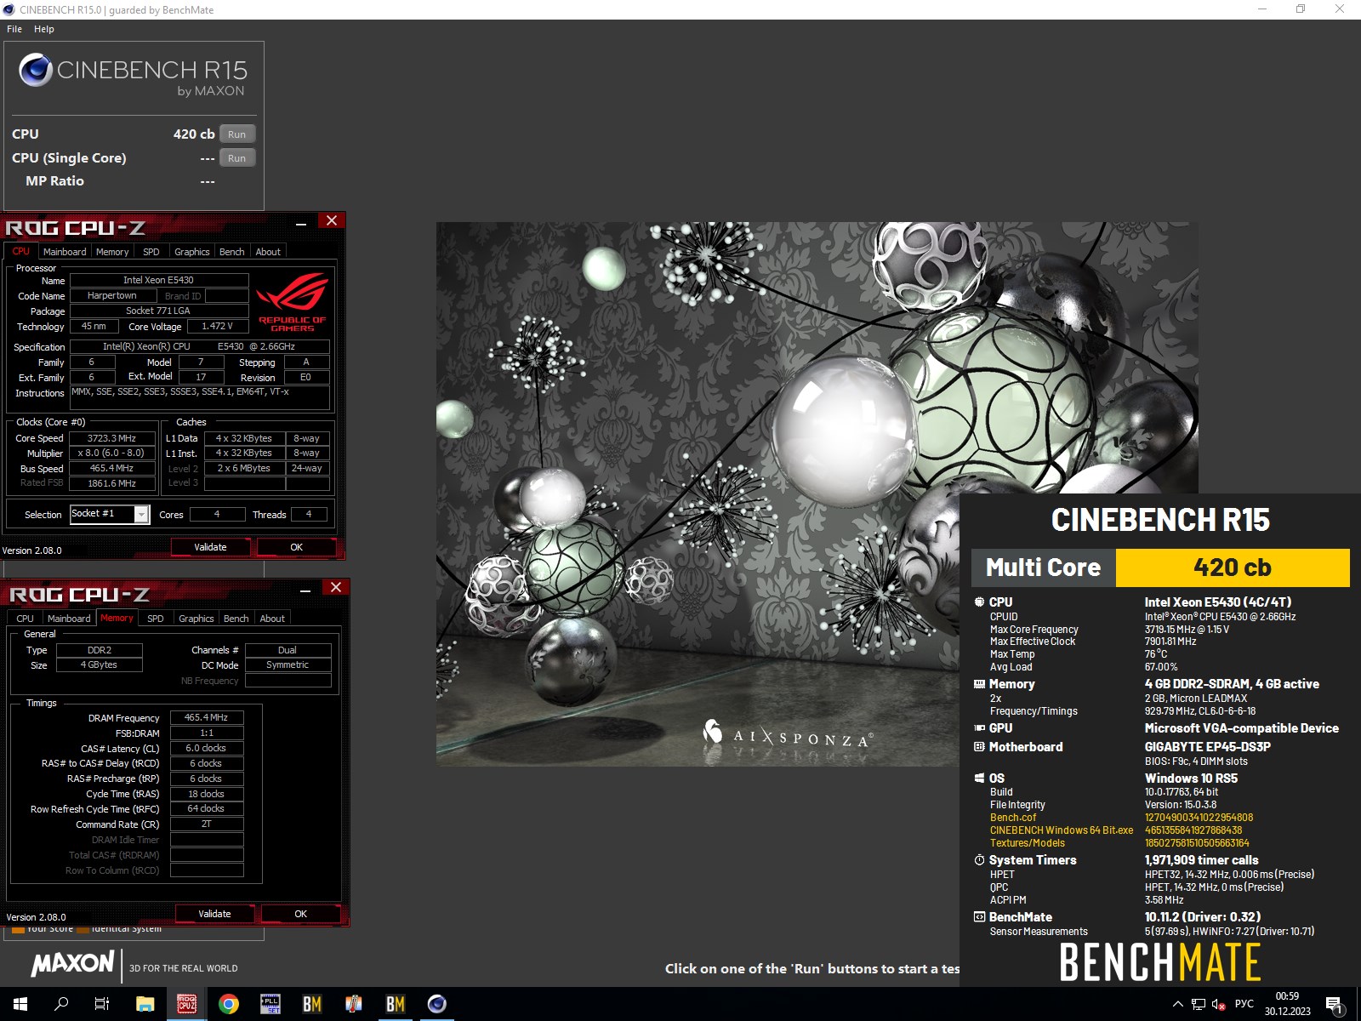The height and width of the screenshot is (1021, 1361).
Task: Click the Cinebench R15 logo sphere
Action: point(36,70)
